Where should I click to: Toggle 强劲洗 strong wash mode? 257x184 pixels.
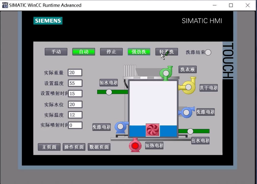(139, 52)
